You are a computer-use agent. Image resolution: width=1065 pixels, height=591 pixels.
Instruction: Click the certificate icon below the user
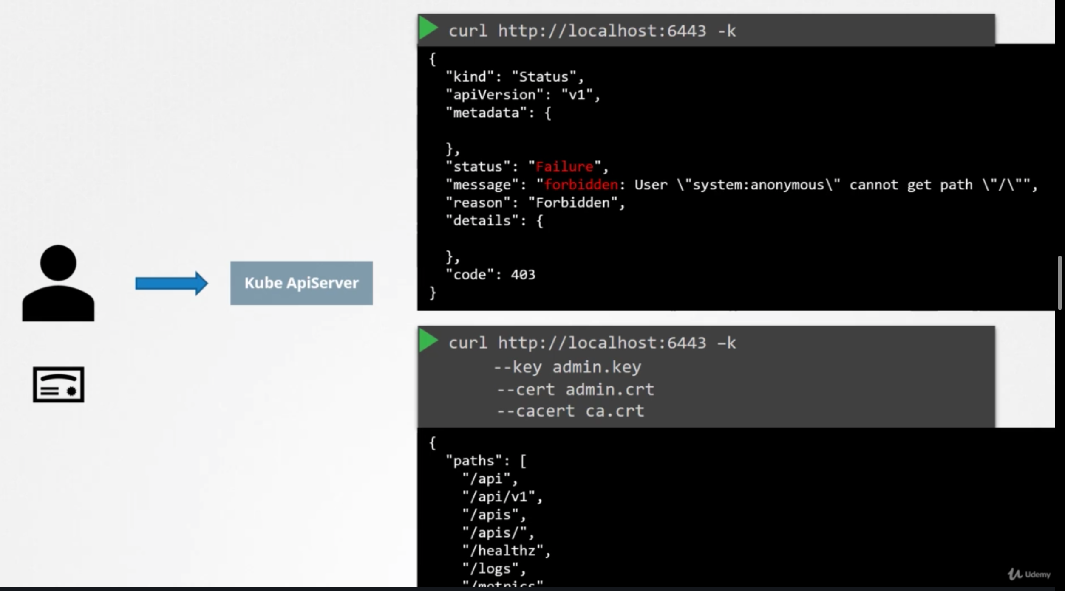pyautogui.click(x=59, y=384)
